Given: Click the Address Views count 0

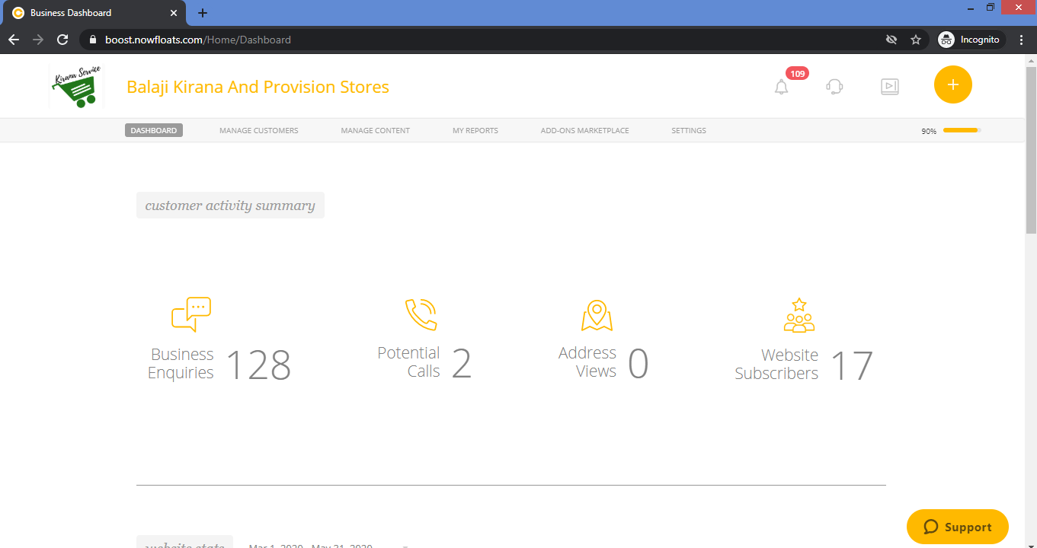Looking at the screenshot, I should pos(639,364).
